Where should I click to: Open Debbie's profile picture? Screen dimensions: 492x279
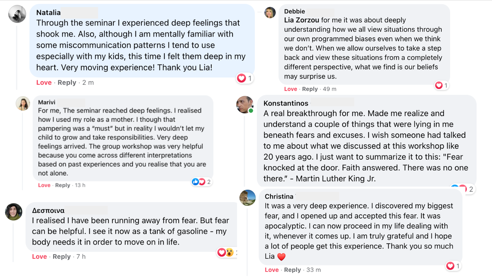(x=270, y=12)
